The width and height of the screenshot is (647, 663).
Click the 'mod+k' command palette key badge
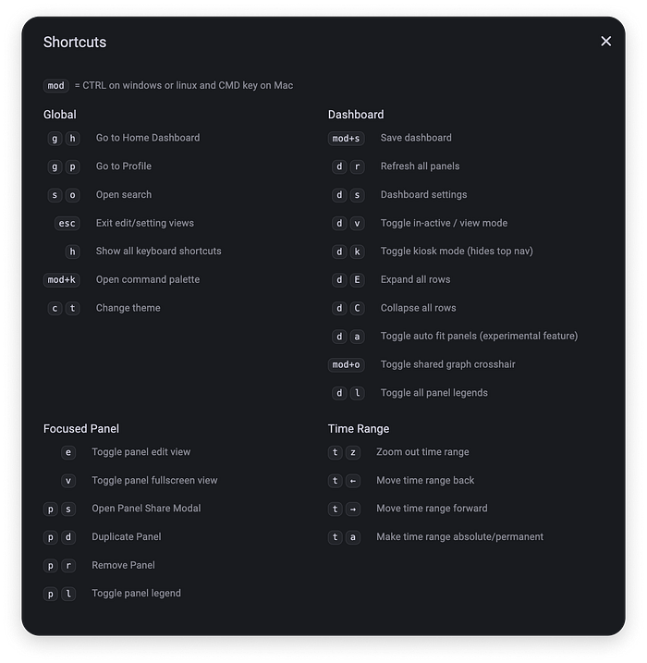coord(62,279)
